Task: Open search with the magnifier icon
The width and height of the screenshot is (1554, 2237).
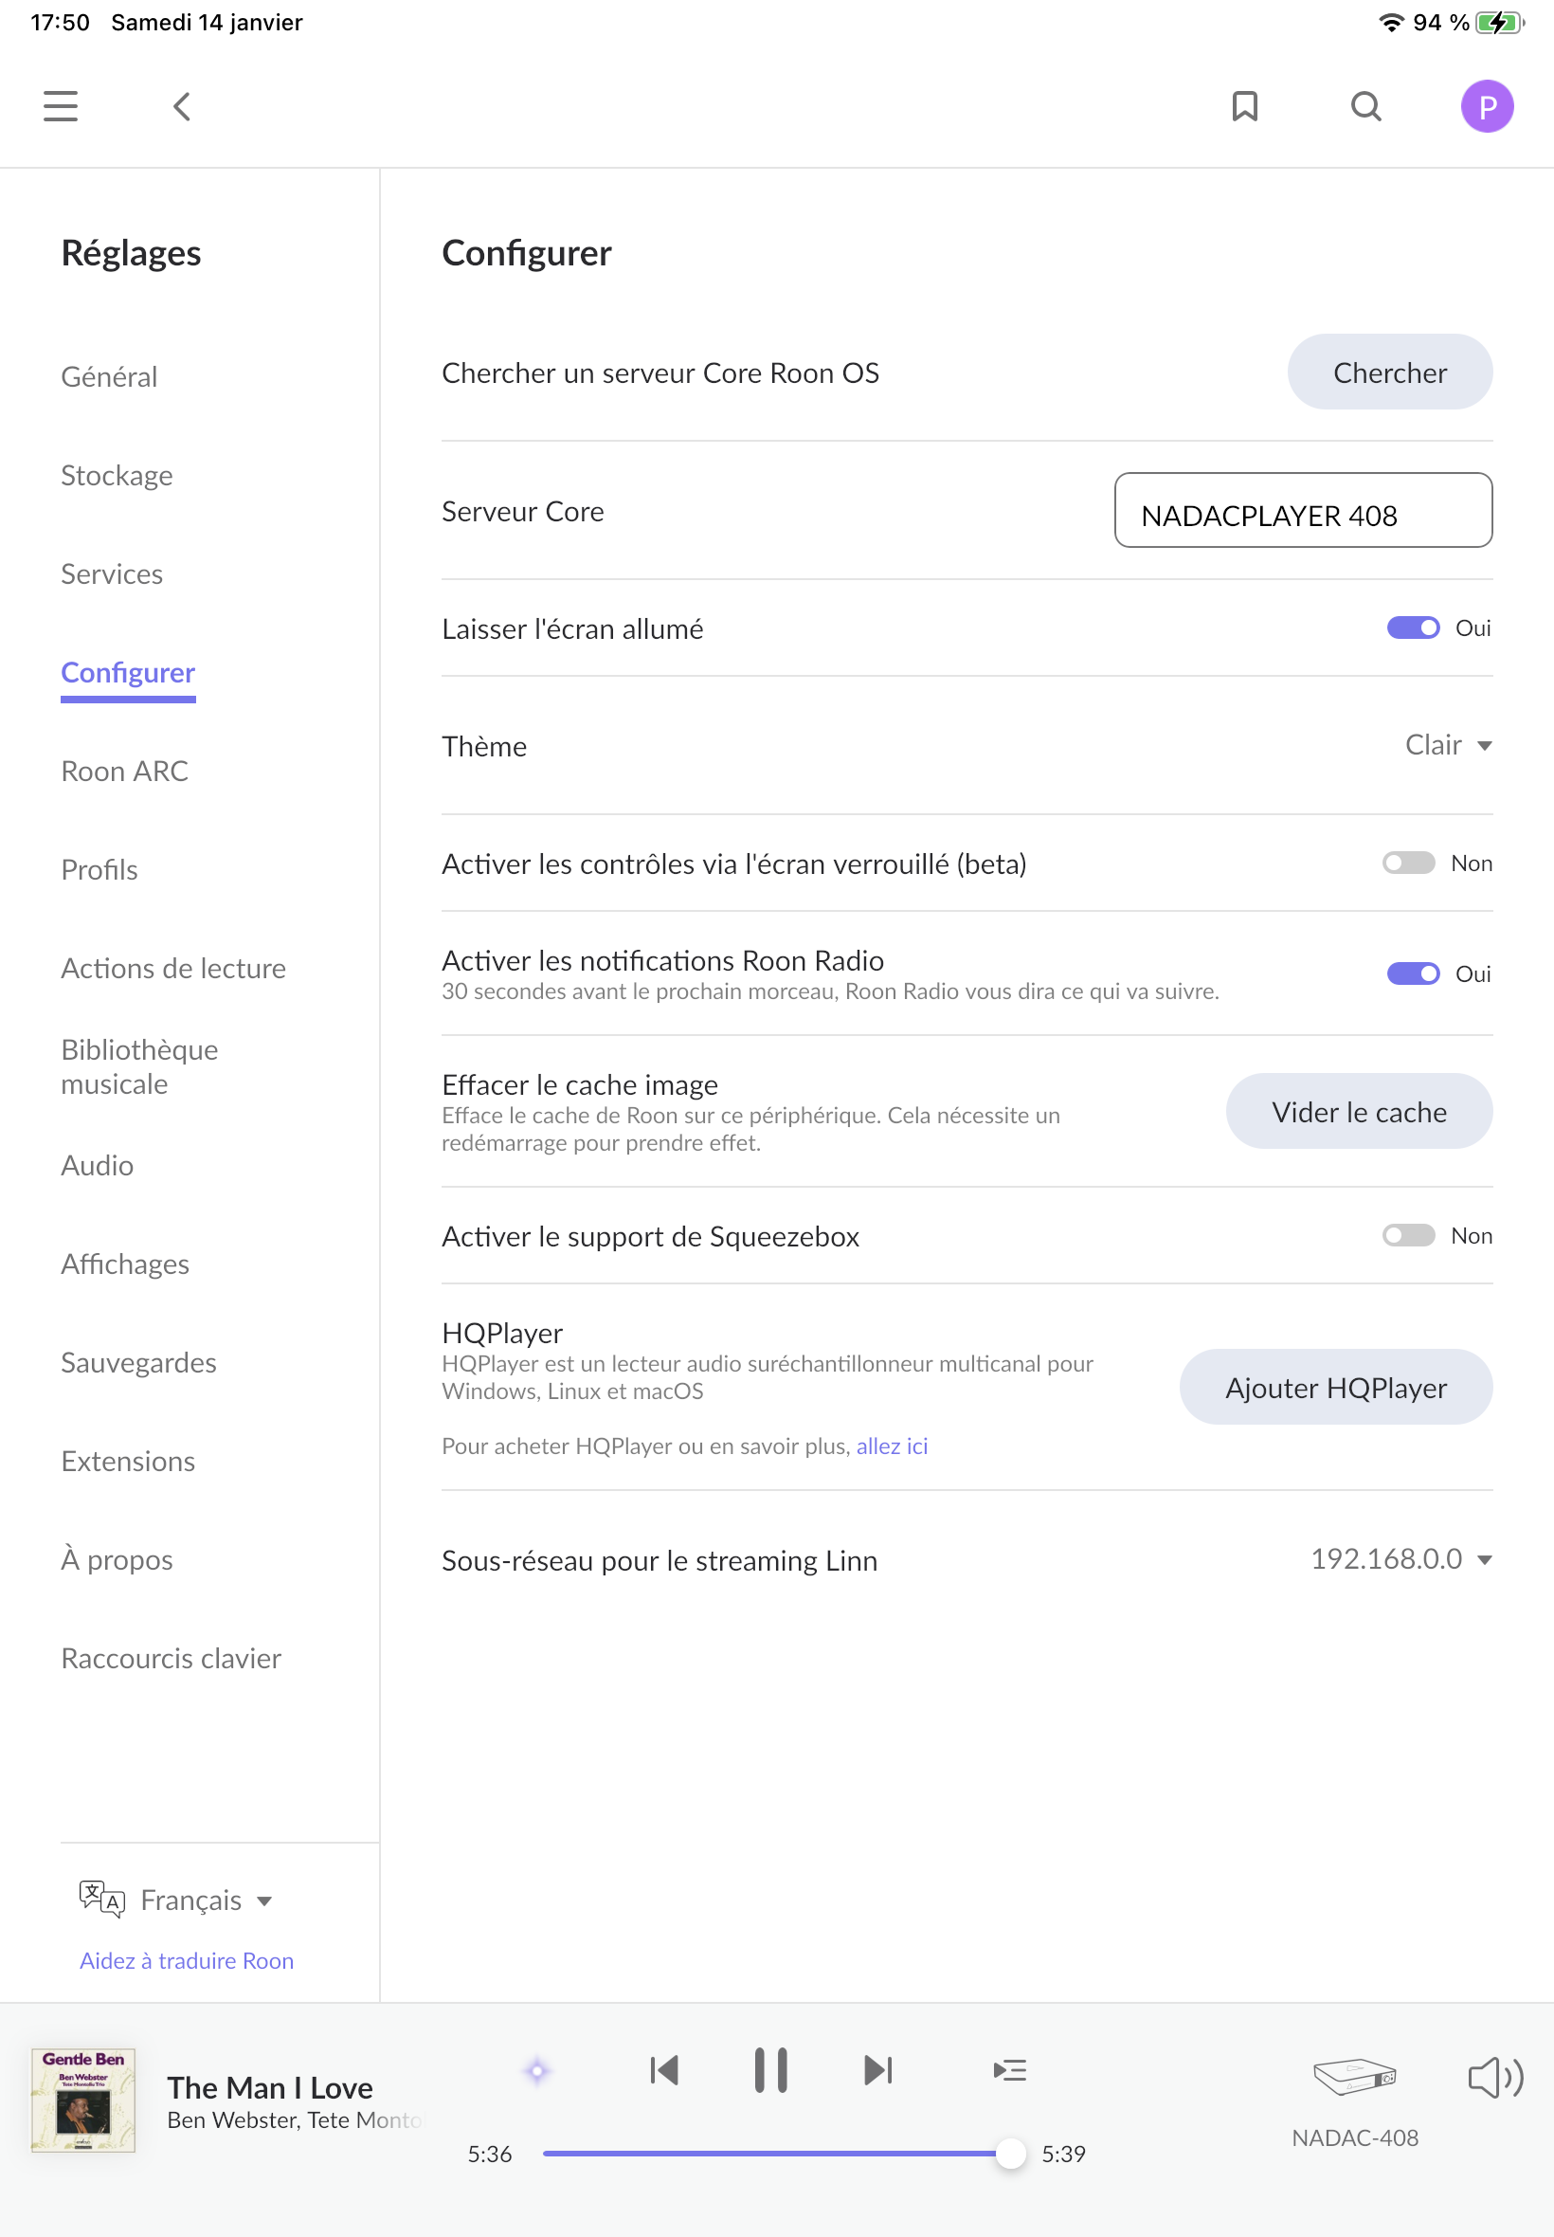Action: 1365,106
